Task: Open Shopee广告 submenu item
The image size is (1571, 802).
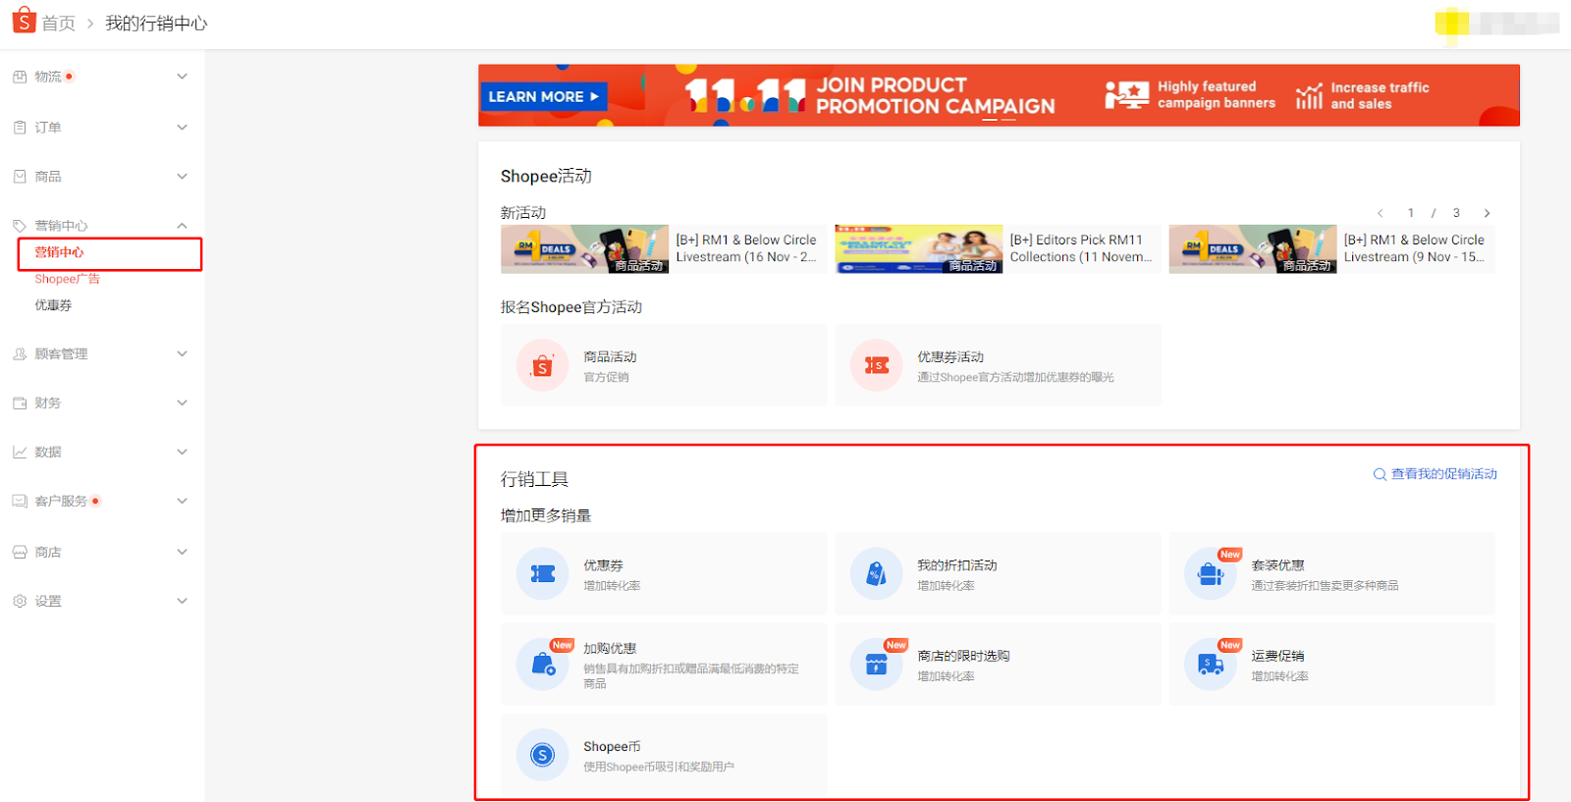Action: pos(68,279)
